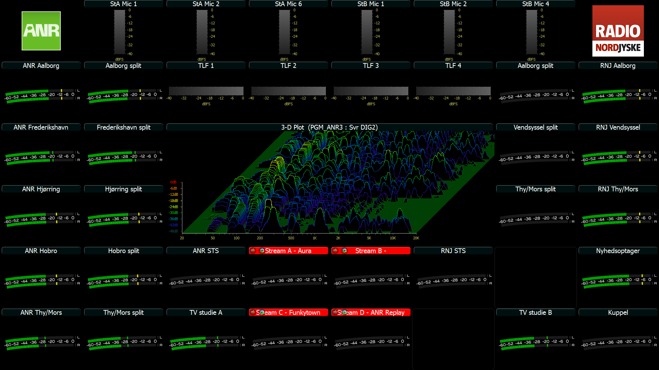Click the refresh icon on Stream D
This screenshot has height=370, width=659.
pyautogui.click(x=344, y=312)
